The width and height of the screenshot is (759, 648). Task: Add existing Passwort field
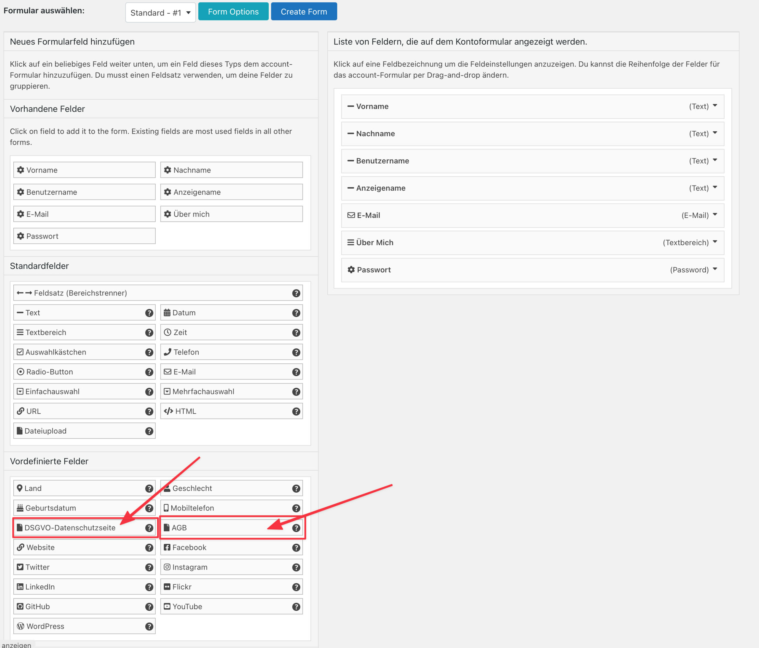tap(84, 236)
